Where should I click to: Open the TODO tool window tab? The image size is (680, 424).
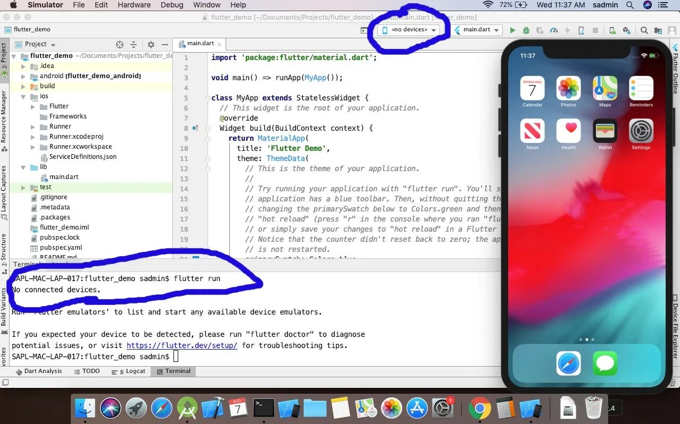pyautogui.click(x=87, y=371)
